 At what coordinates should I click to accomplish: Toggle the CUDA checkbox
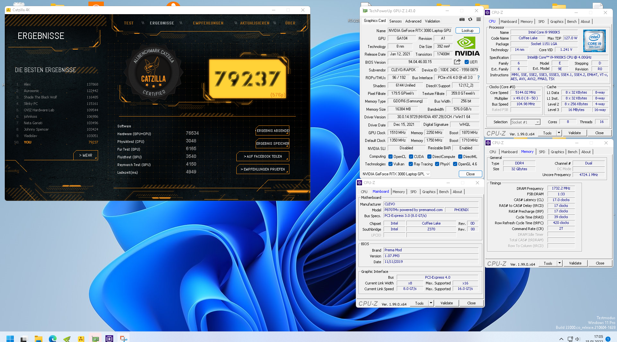point(411,157)
